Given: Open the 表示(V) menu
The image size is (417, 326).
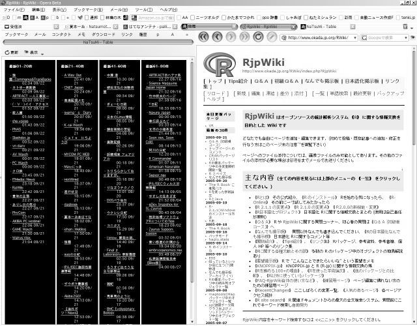Looking at the screenshot, I should [59, 10].
